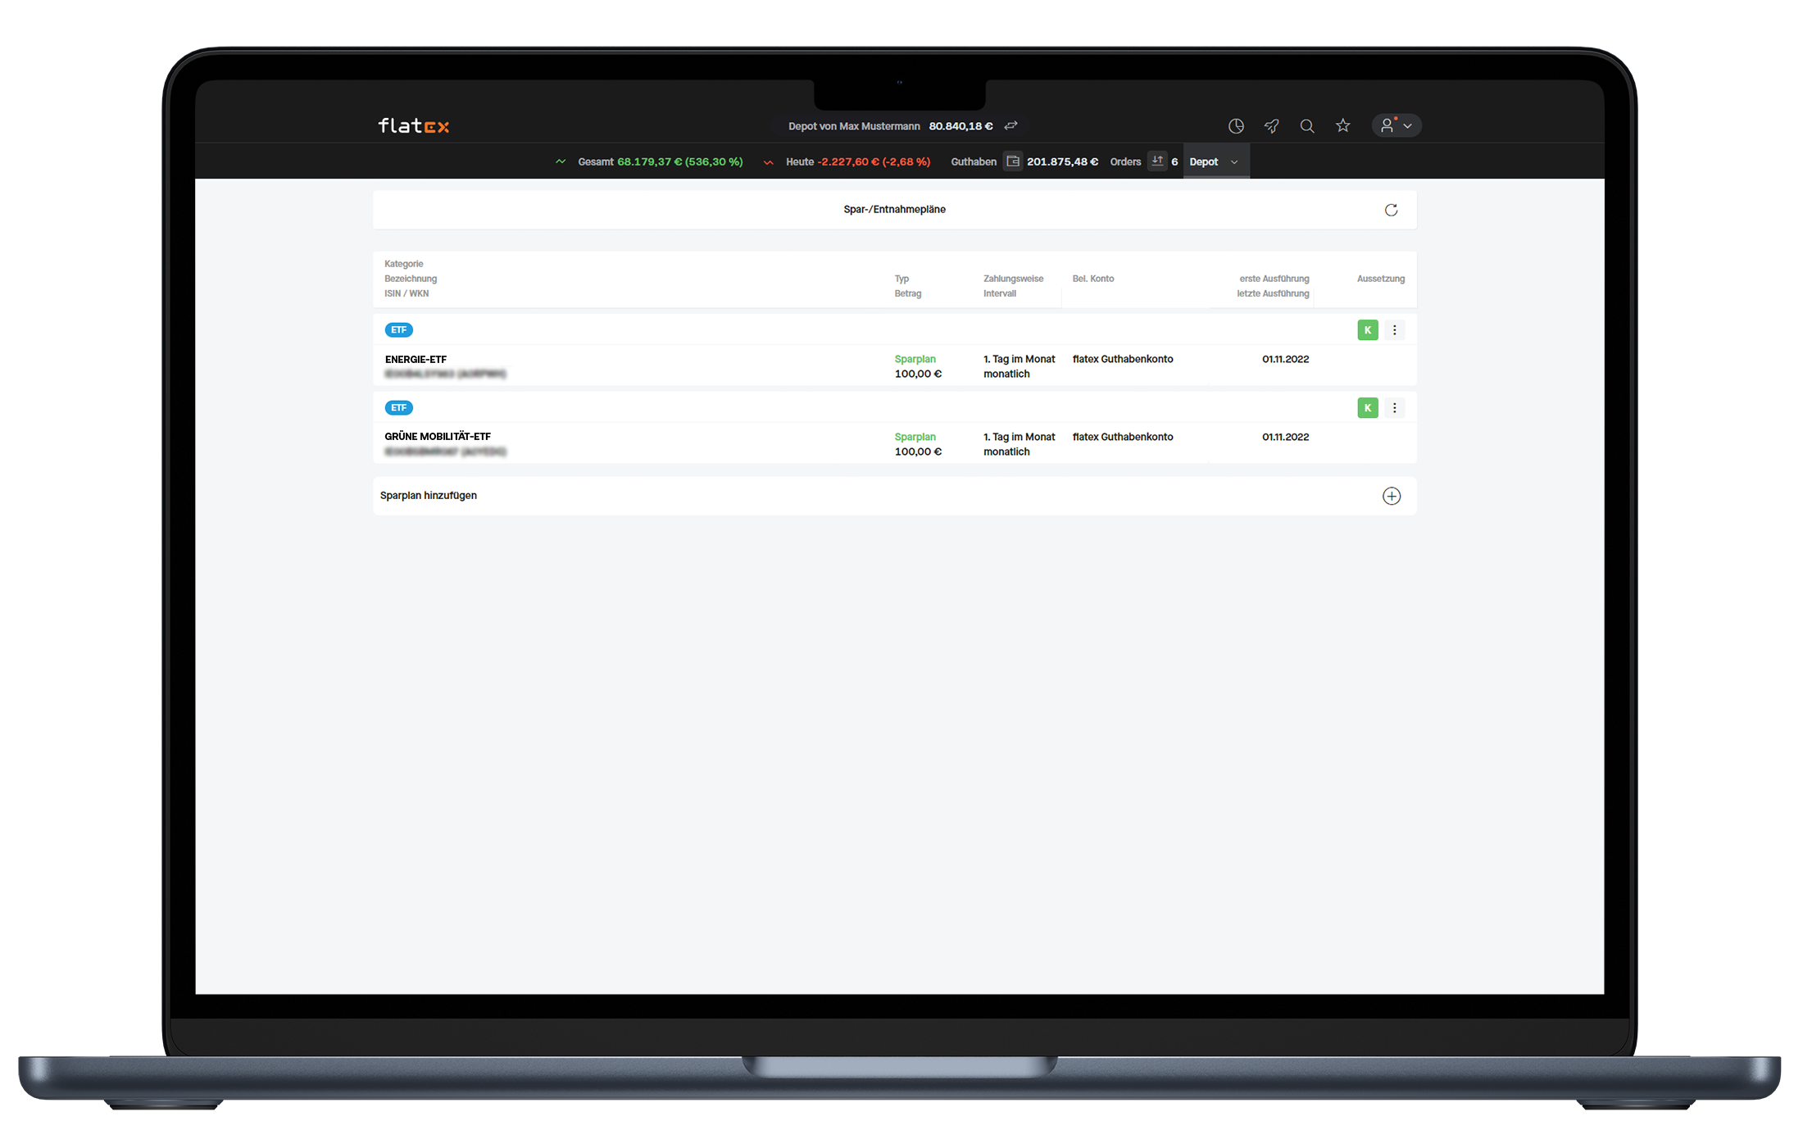Click the Gesamt green trend icon
Screen dimensions: 1803x1139
pyautogui.click(x=561, y=161)
